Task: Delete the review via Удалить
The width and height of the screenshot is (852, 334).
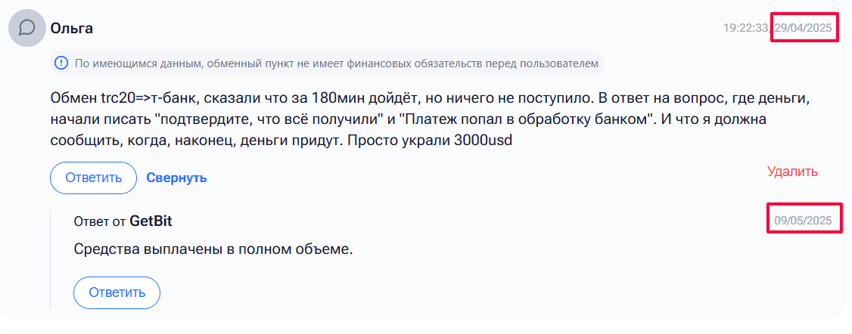Action: (x=792, y=172)
